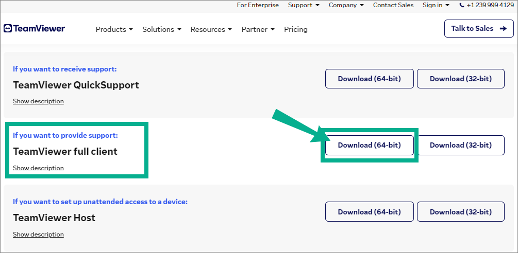This screenshot has width=518, height=253.
Task: Go to the Pricing page
Action: click(296, 29)
